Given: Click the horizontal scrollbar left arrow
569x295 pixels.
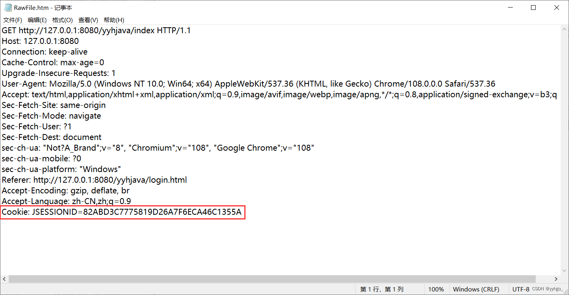Looking at the screenshot, I should coord(4,279).
